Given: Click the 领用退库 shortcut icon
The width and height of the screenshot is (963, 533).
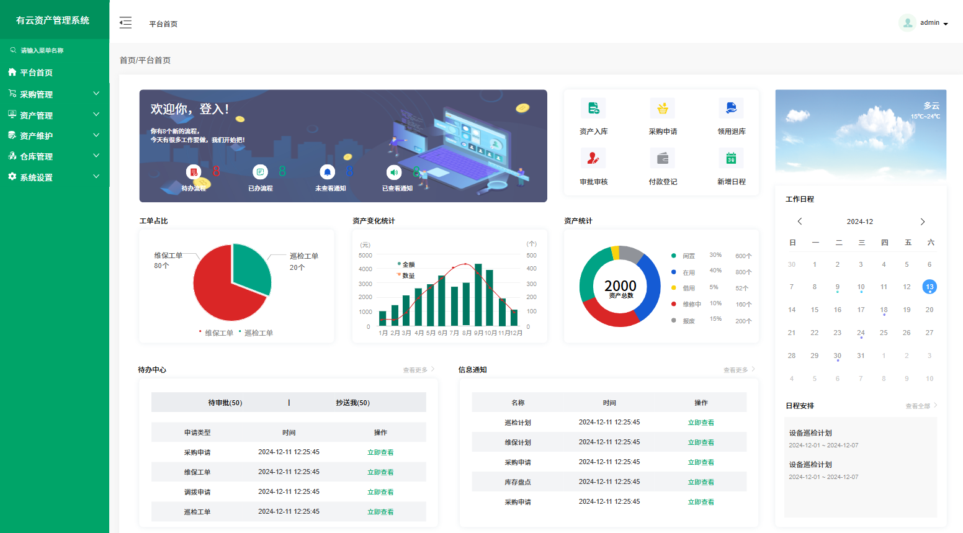Looking at the screenshot, I should tap(731, 109).
